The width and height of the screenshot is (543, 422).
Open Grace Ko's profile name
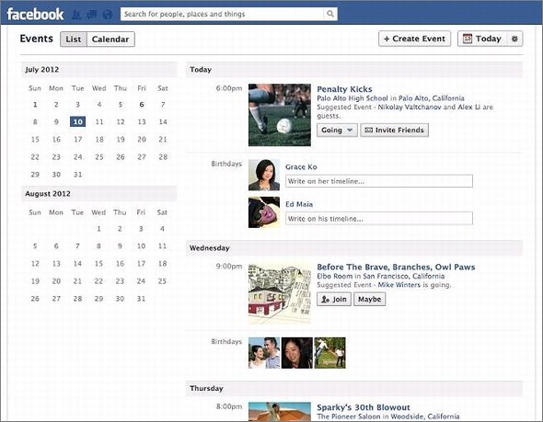pos(301,166)
